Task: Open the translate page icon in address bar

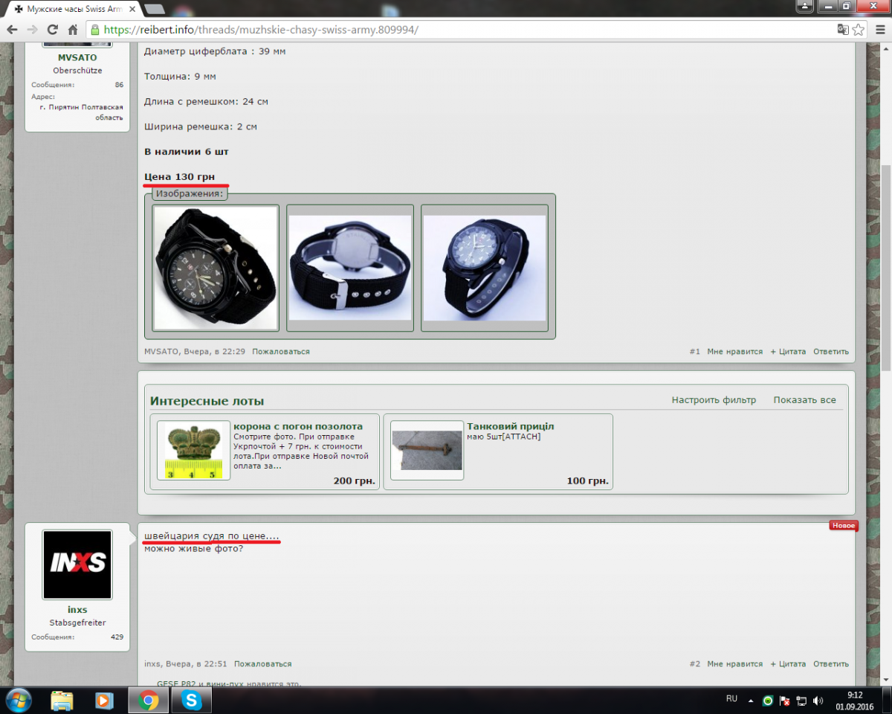Action: point(842,30)
